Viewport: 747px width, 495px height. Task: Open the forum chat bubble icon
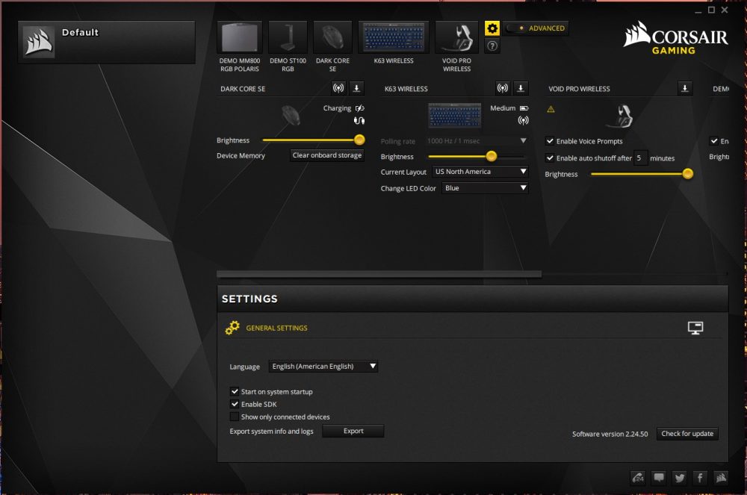659,477
